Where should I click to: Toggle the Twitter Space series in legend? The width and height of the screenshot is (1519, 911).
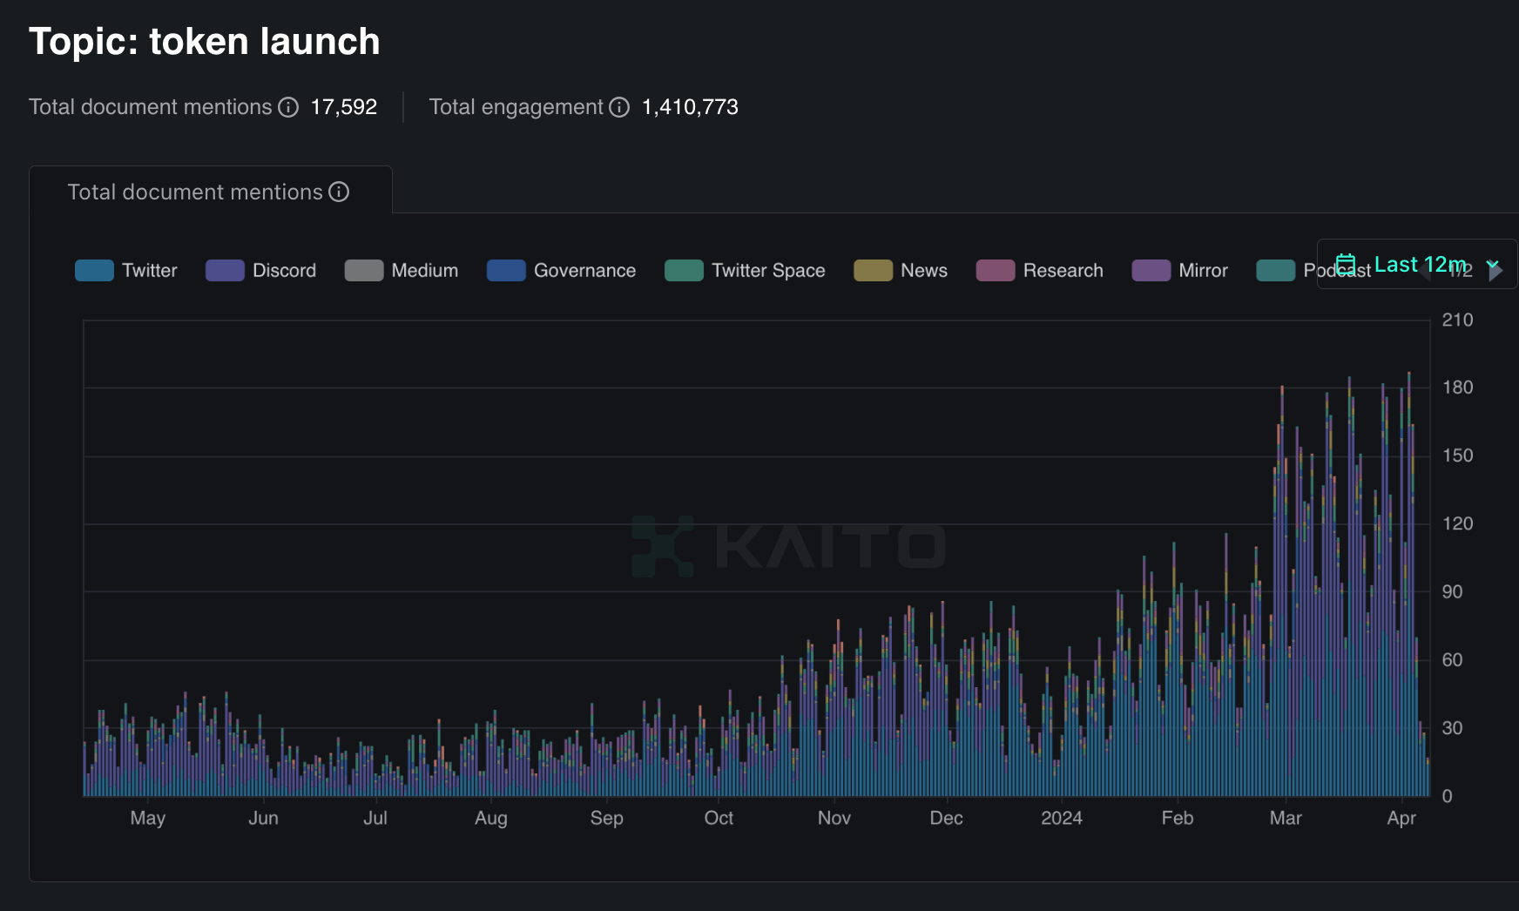pos(745,271)
